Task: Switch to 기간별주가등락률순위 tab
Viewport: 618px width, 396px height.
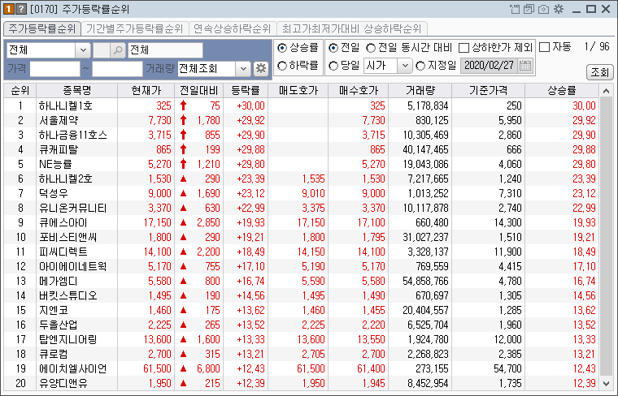Action: (135, 28)
